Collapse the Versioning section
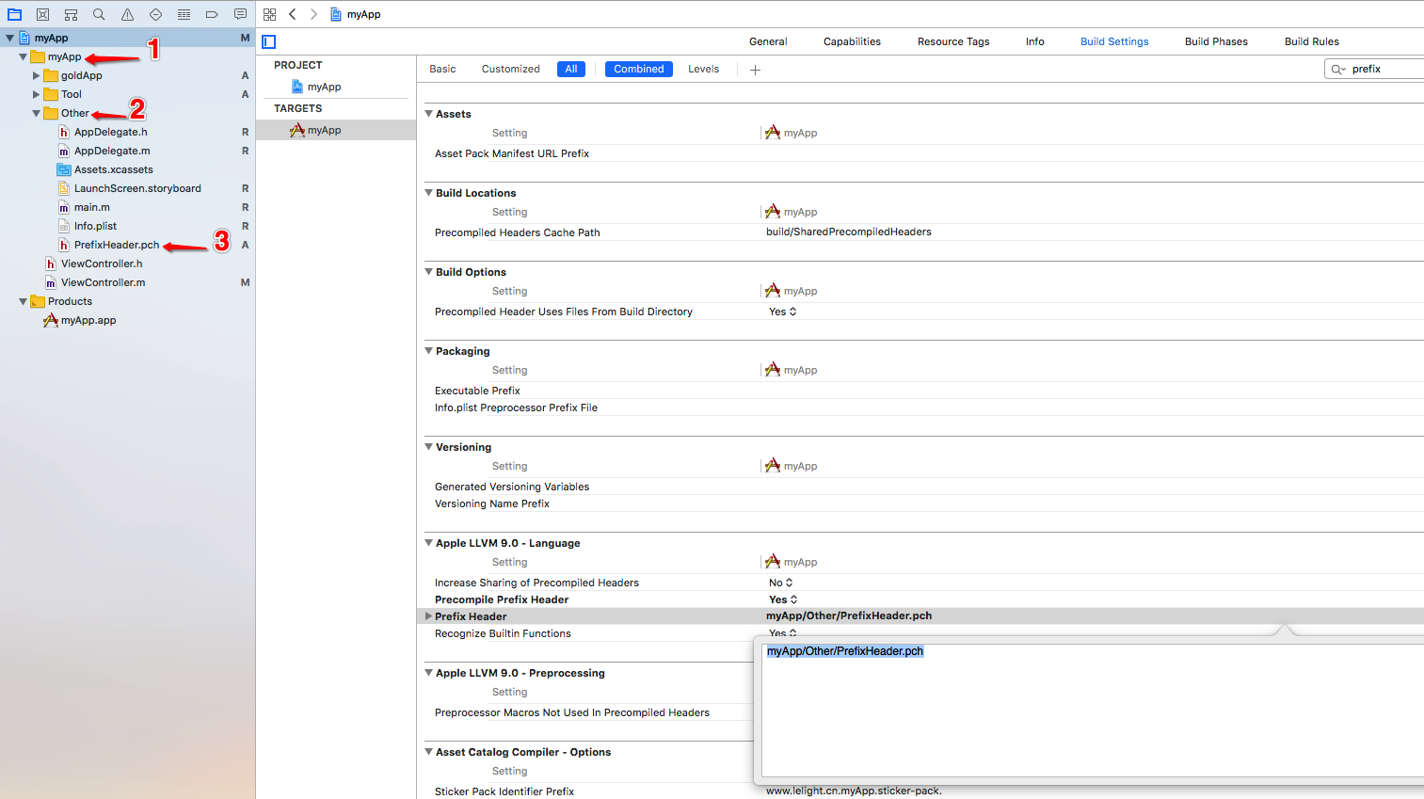The height and width of the screenshot is (799, 1424). [429, 447]
